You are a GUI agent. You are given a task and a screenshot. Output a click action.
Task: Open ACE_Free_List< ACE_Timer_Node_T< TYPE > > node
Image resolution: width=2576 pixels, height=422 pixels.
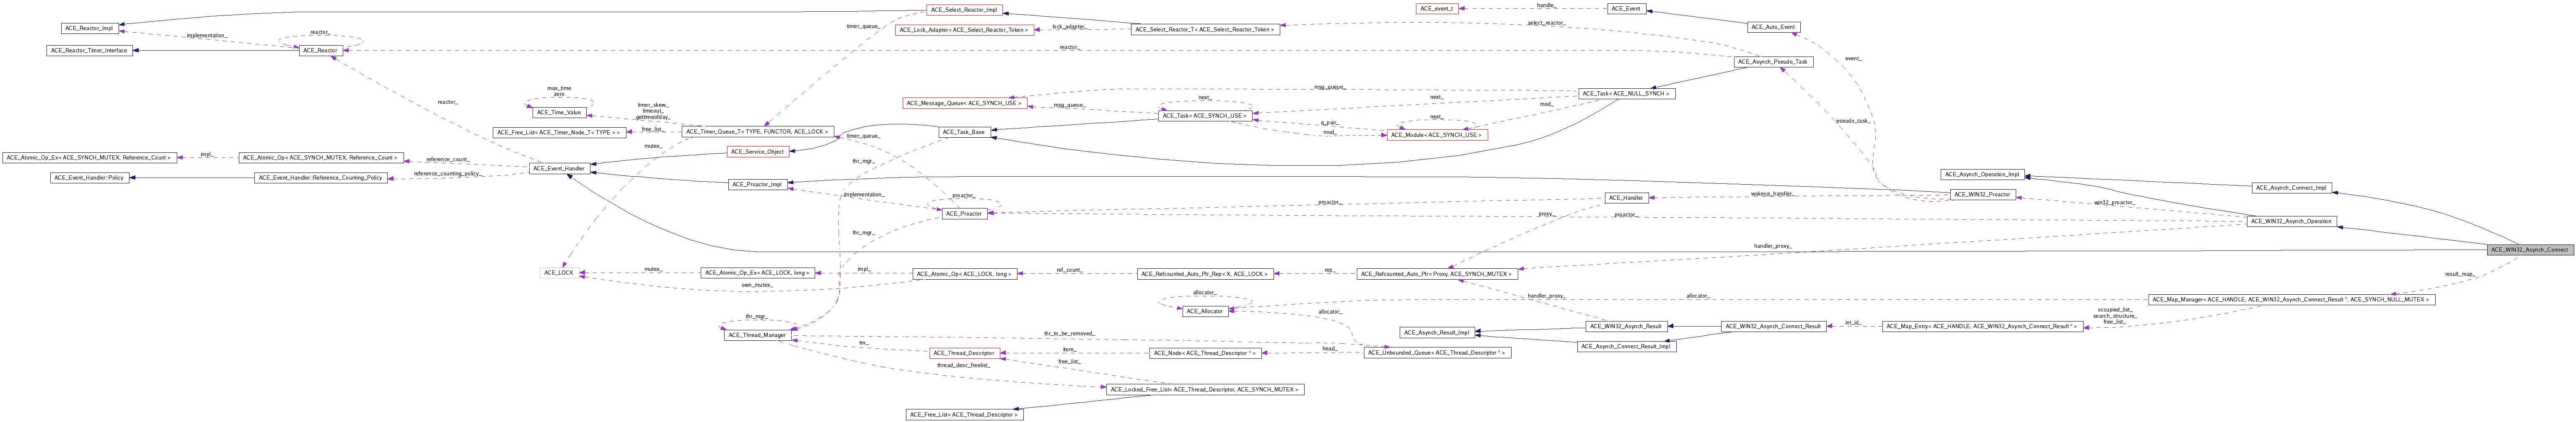(x=559, y=132)
